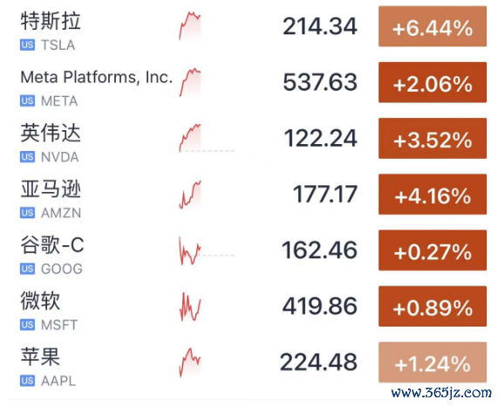
Task: Select the 苹果 stock name
Action: [40, 357]
